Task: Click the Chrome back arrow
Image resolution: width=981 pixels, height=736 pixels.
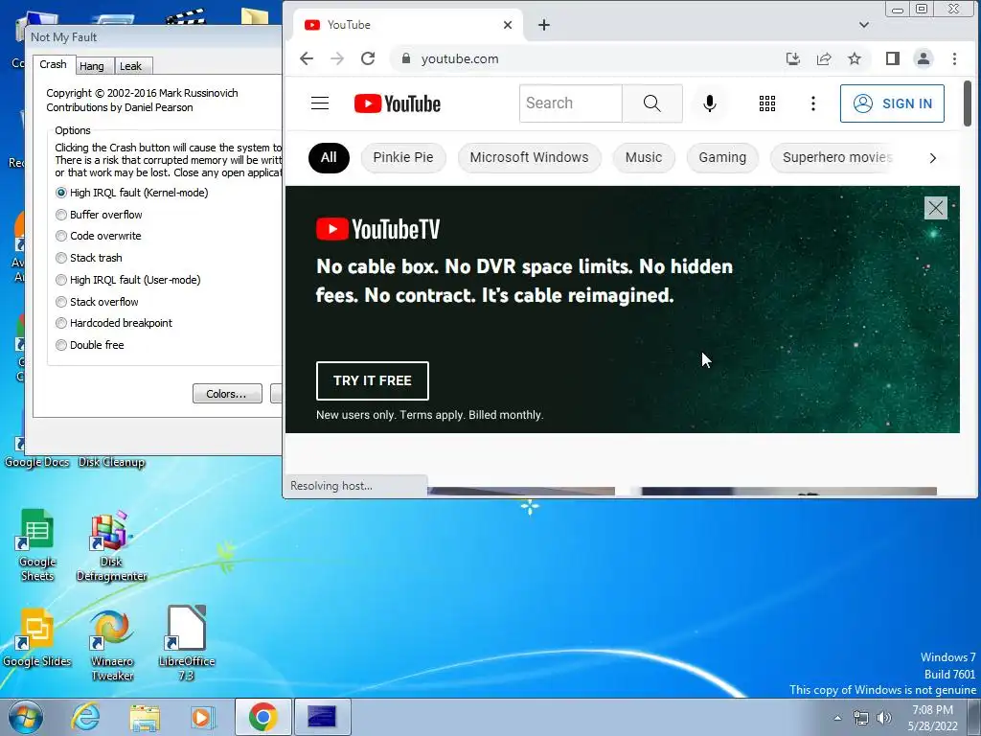Action: pos(307,58)
